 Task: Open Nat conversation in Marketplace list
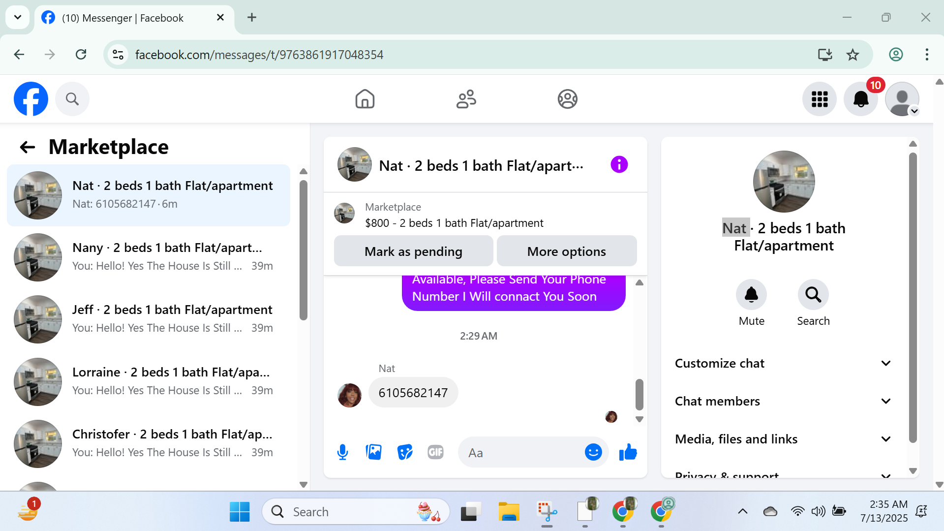(x=149, y=195)
